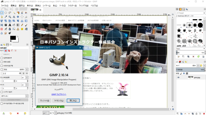Screen dimensions: 206x115
Task: Click the Replace selection mode icon
Action: pyautogui.click(x=6, y=51)
